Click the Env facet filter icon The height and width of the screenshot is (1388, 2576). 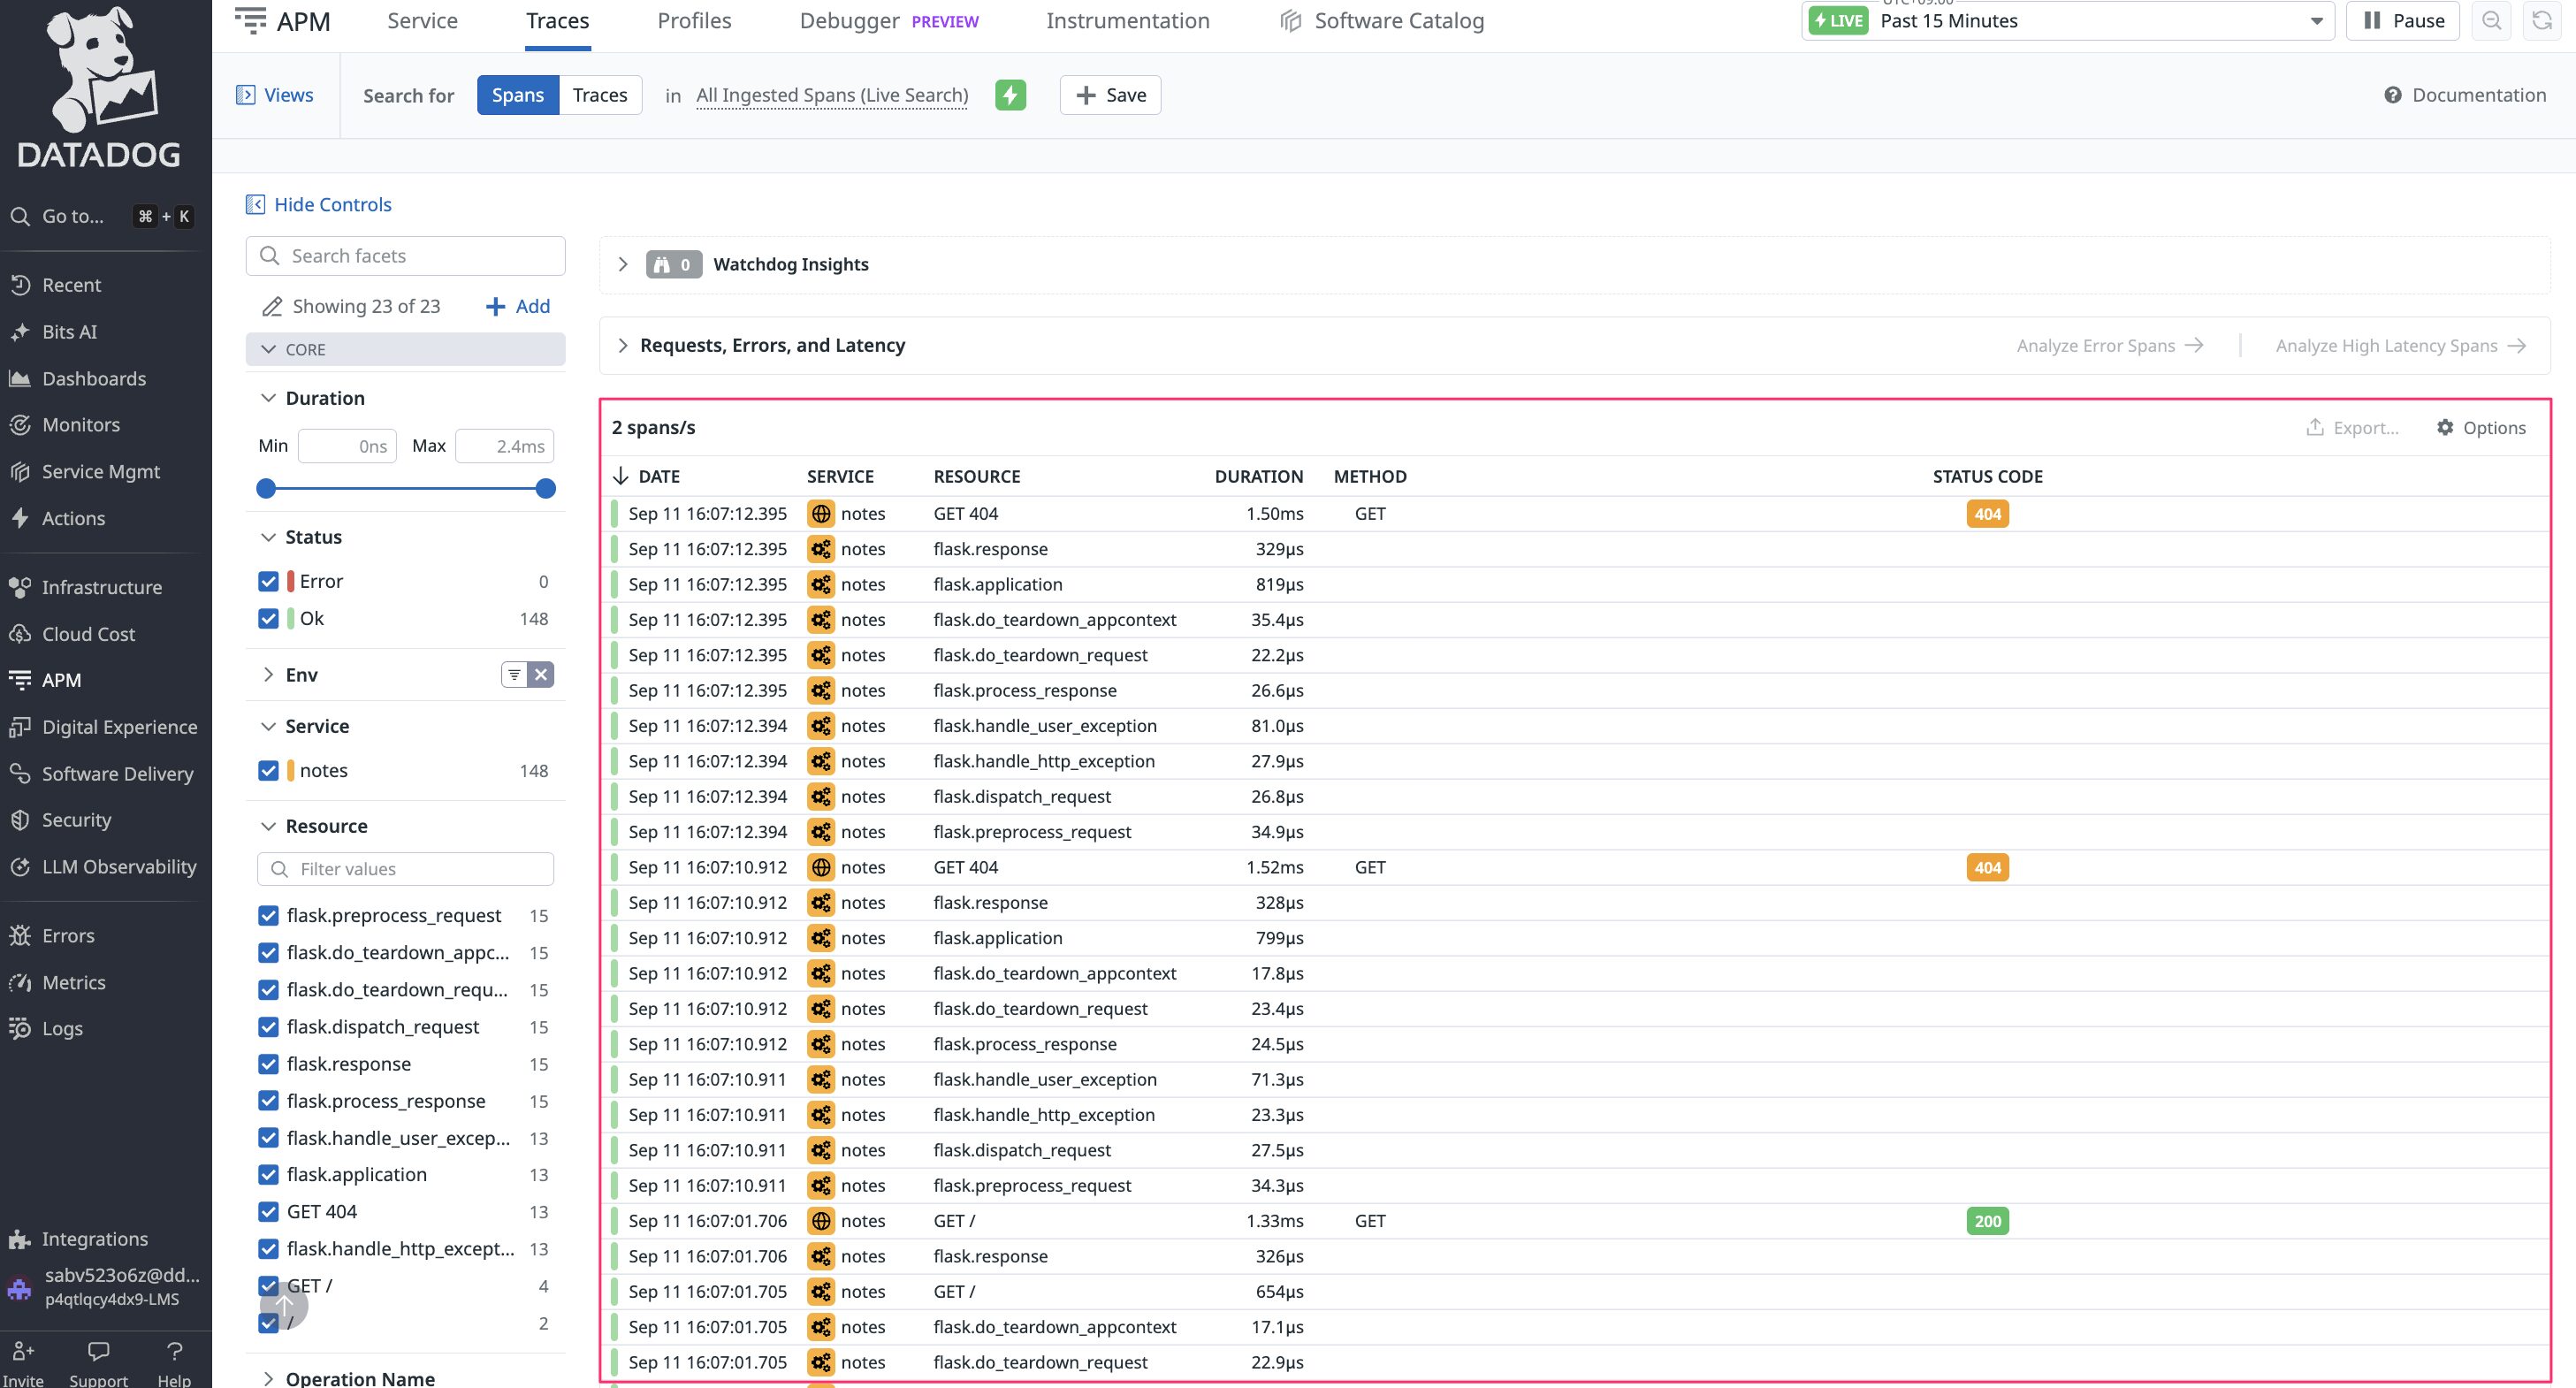pos(514,676)
